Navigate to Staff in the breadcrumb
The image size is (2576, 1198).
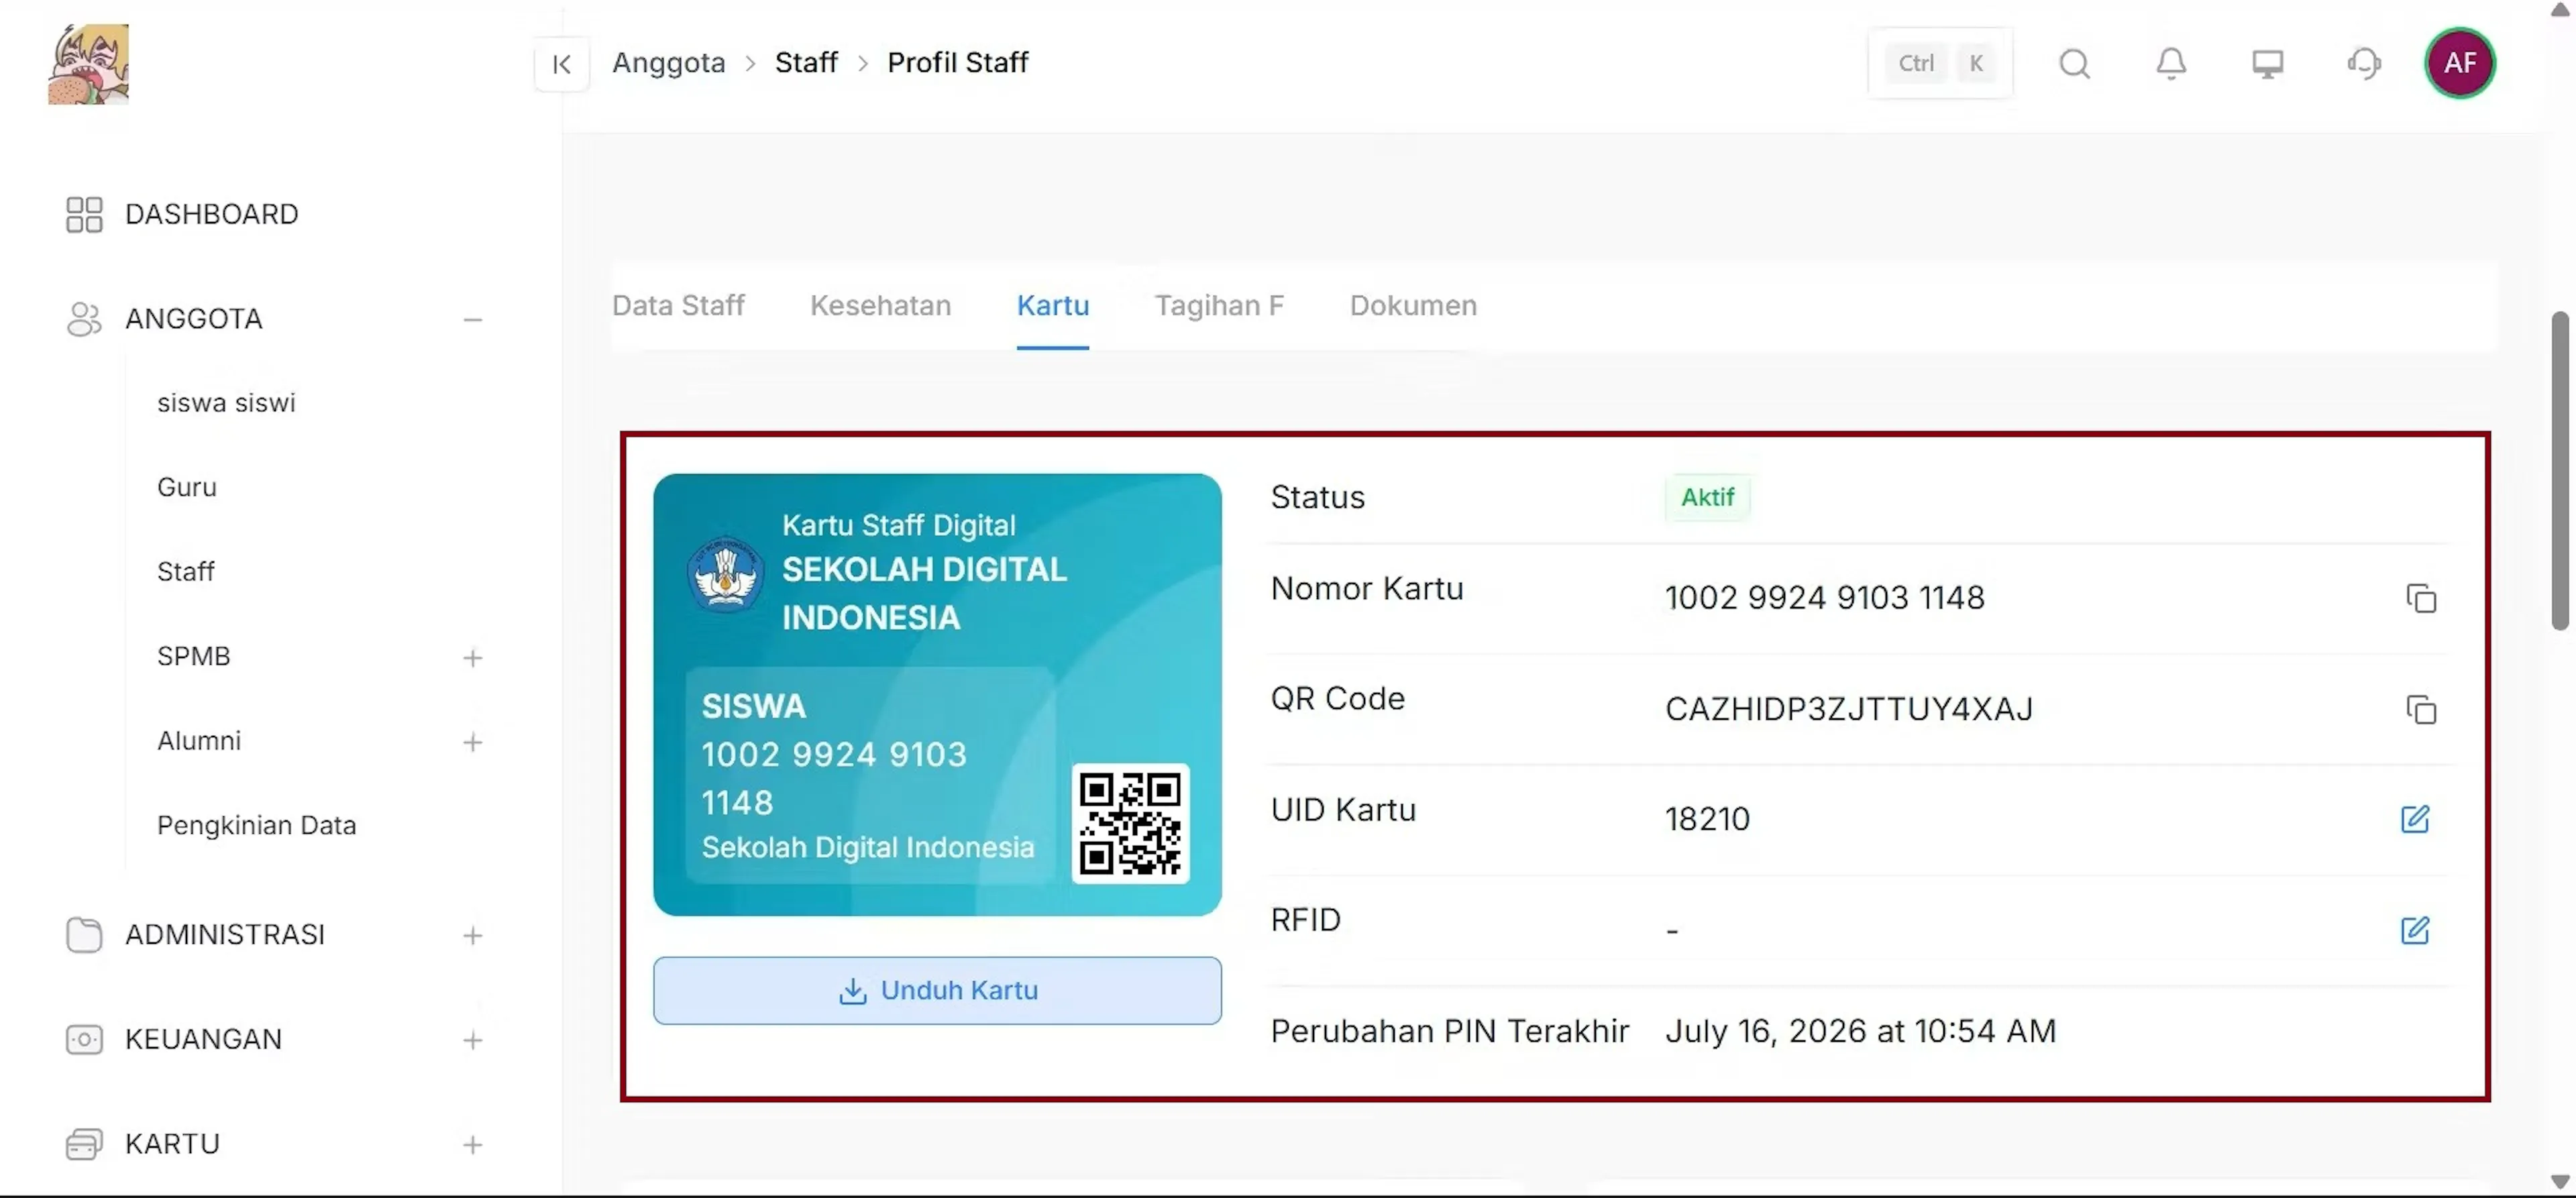point(806,63)
